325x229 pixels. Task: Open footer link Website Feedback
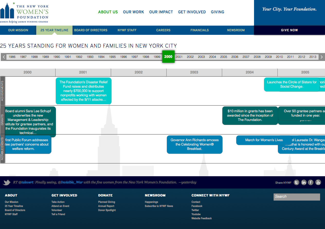202,218
